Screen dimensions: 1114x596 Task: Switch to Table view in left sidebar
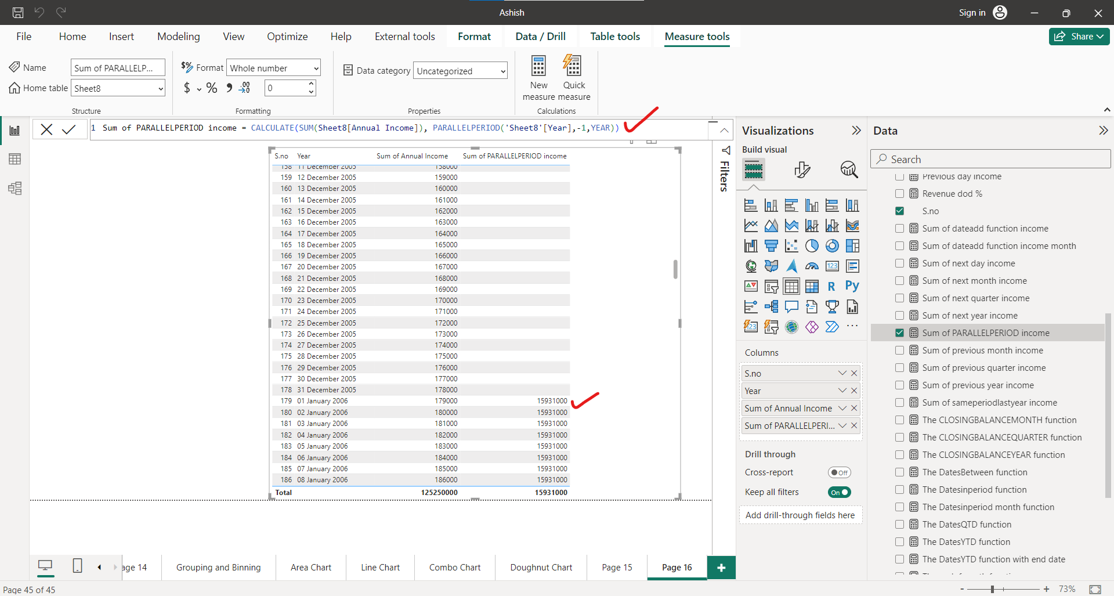15,158
